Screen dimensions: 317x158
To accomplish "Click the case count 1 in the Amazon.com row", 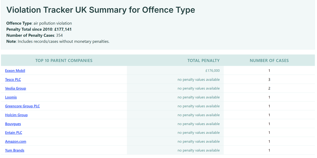I will coord(269,141).
